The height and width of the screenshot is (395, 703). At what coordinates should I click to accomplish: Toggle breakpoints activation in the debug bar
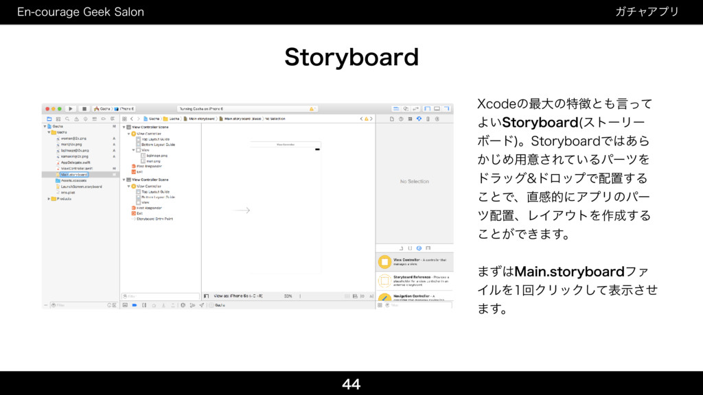135,305
